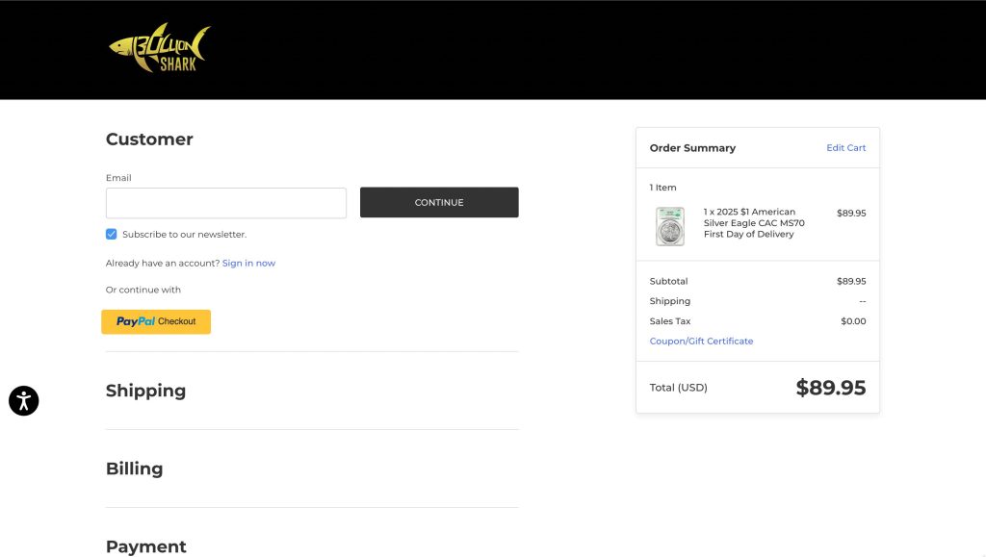
Task: Click the 2025 American Silver Eagle product name
Action: point(753,223)
